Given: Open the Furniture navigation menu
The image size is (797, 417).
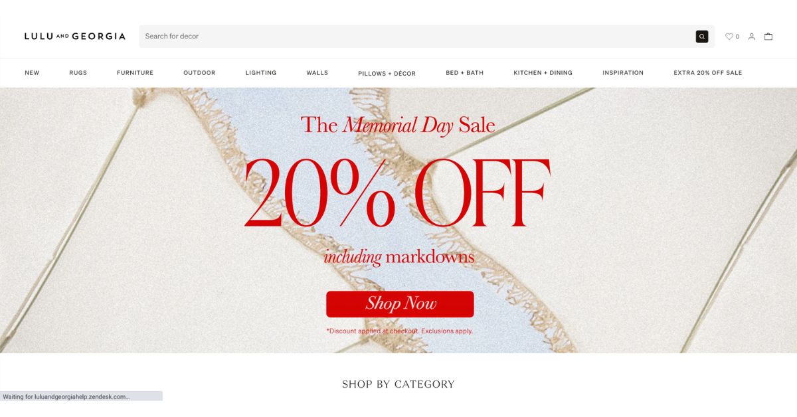Looking at the screenshot, I should pyautogui.click(x=135, y=73).
